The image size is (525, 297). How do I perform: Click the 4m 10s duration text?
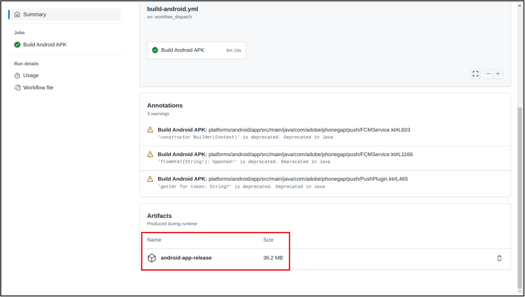pos(233,50)
